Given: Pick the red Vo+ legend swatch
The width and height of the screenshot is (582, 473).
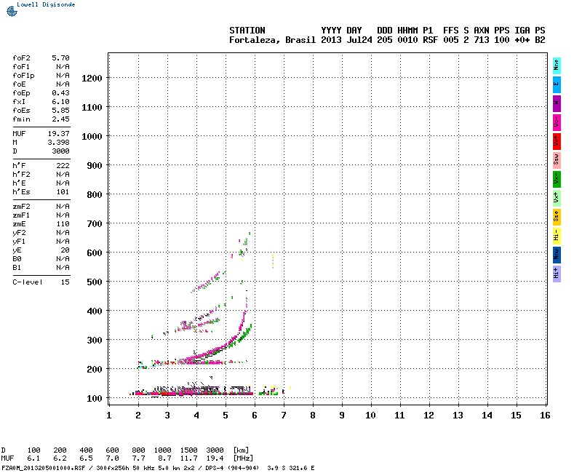Looking at the screenshot, I should 557,141.
